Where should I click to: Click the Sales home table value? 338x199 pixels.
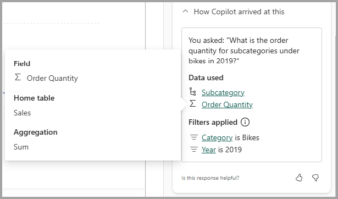pyautogui.click(x=22, y=113)
